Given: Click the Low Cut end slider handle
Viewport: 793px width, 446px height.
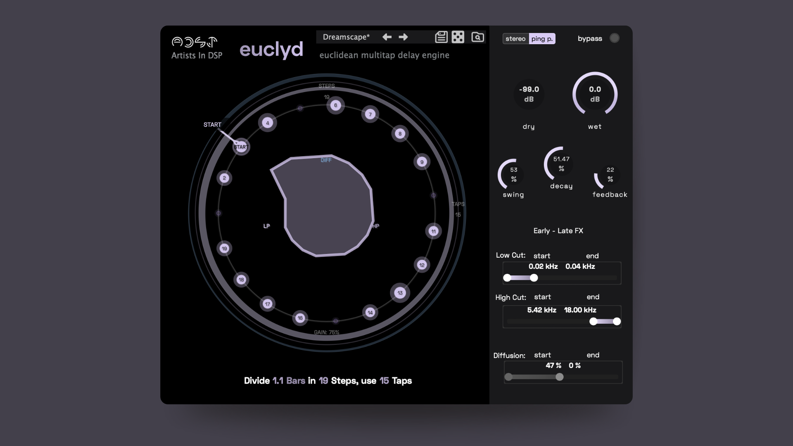Looking at the screenshot, I should 534,278.
